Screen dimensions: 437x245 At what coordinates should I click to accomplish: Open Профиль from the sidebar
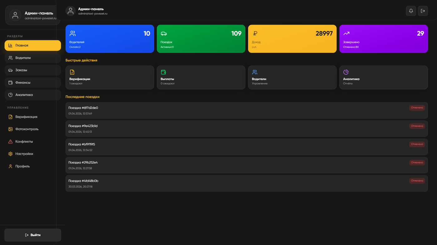22,166
